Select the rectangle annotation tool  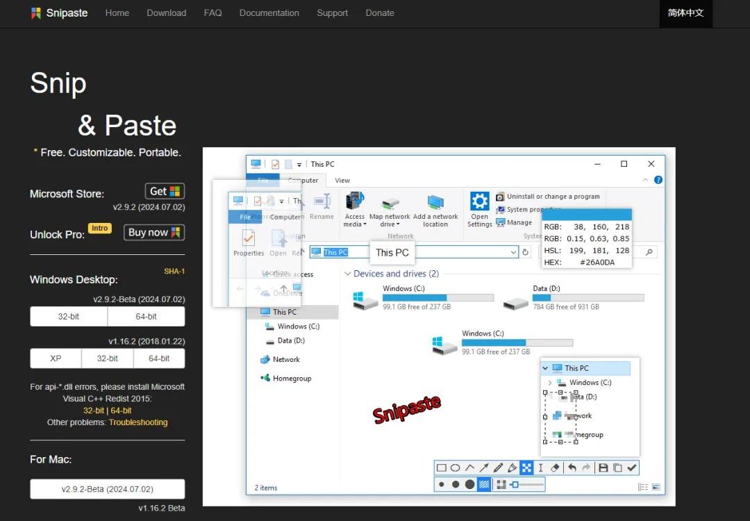[x=442, y=468]
